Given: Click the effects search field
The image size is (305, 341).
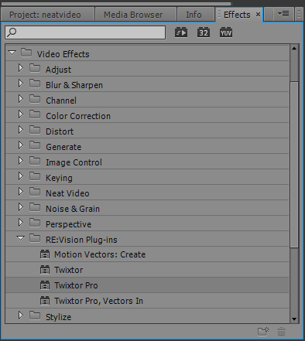Looking at the screenshot, I should click(85, 32).
